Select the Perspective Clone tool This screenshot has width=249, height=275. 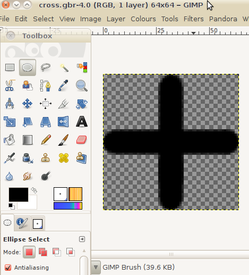[x=82, y=158]
